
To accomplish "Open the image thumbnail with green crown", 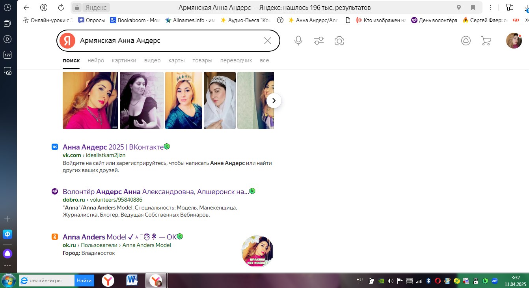I will pyautogui.click(x=184, y=100).
